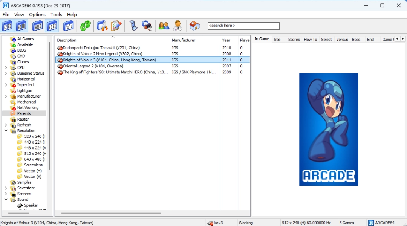The image size is (407, 226).
Task: Click the house toolbar icon
Action: (194, 26)
